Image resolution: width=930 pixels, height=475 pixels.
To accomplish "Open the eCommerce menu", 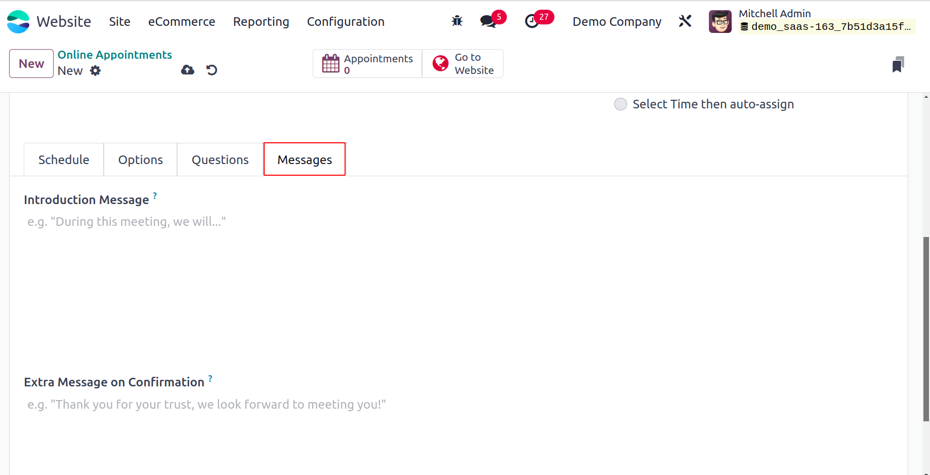I will tap(182, 22).
